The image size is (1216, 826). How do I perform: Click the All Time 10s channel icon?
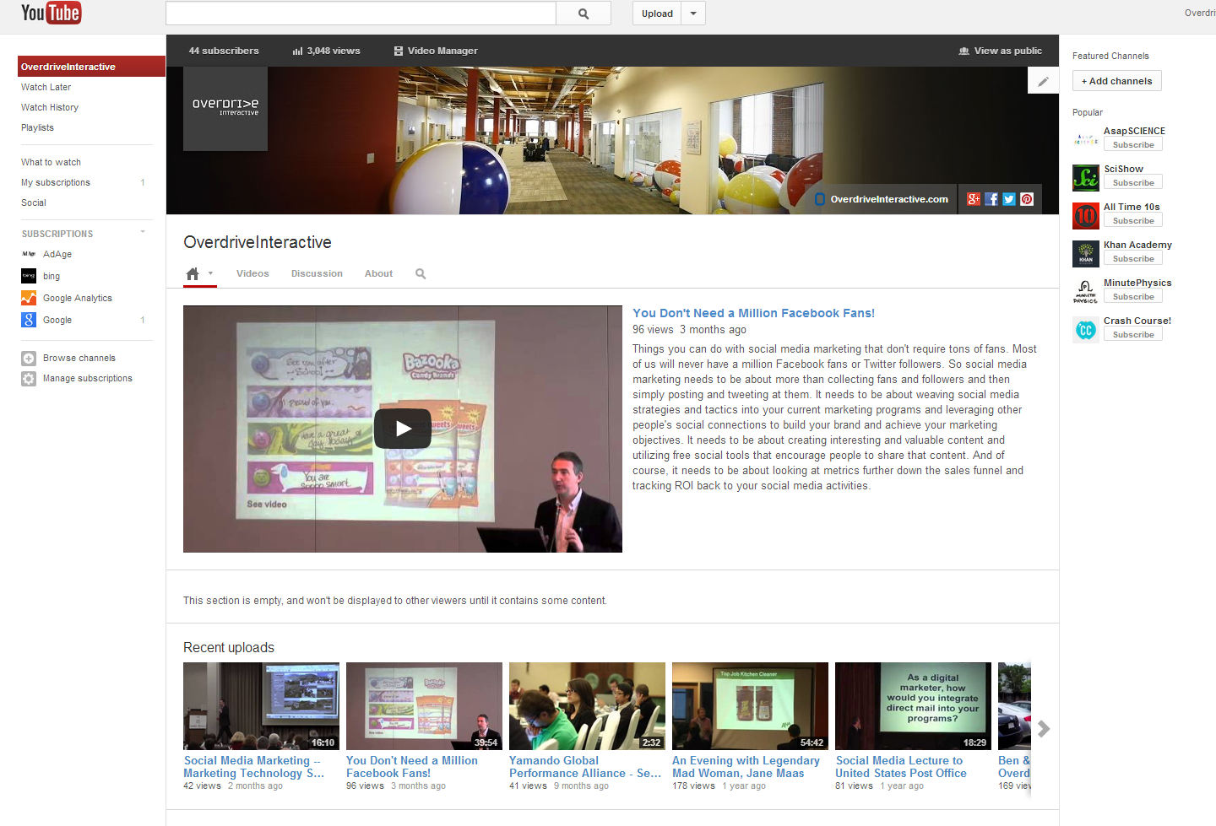click(1086, 216)
